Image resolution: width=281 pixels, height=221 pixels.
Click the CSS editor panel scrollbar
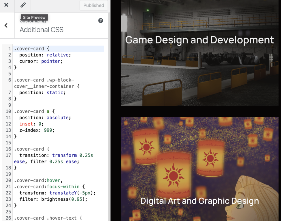pyautogui.click(x=109, y=117)
